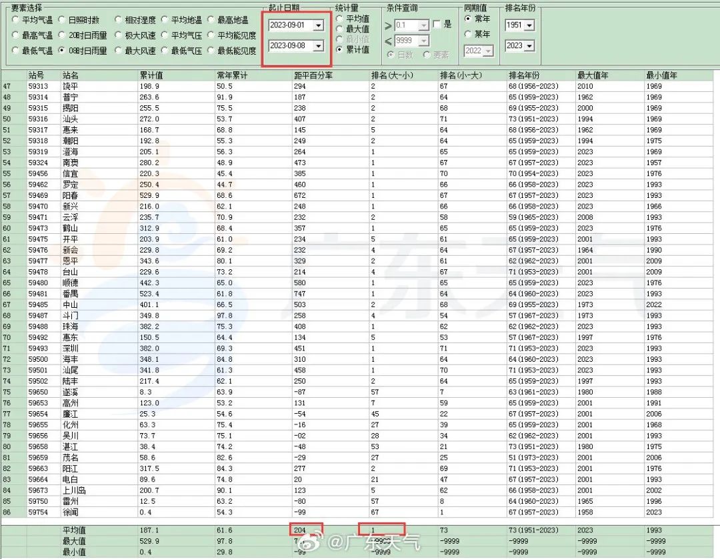Open the start date 2023-09-01 dropdown
This screenshot has width=720, height=559.
tap(318, 25)
